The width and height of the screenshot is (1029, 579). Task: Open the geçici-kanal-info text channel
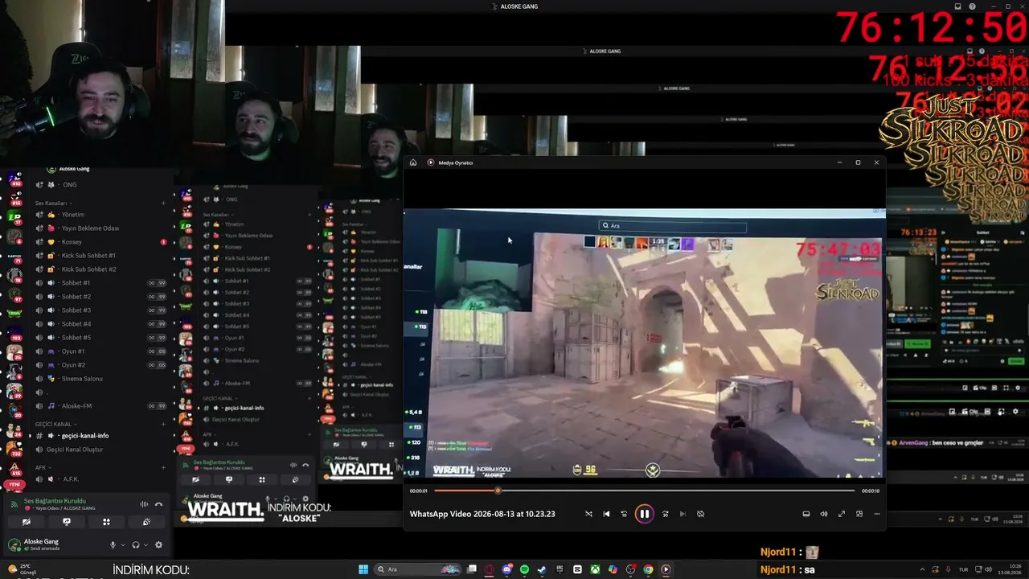(x=100, y=436)
